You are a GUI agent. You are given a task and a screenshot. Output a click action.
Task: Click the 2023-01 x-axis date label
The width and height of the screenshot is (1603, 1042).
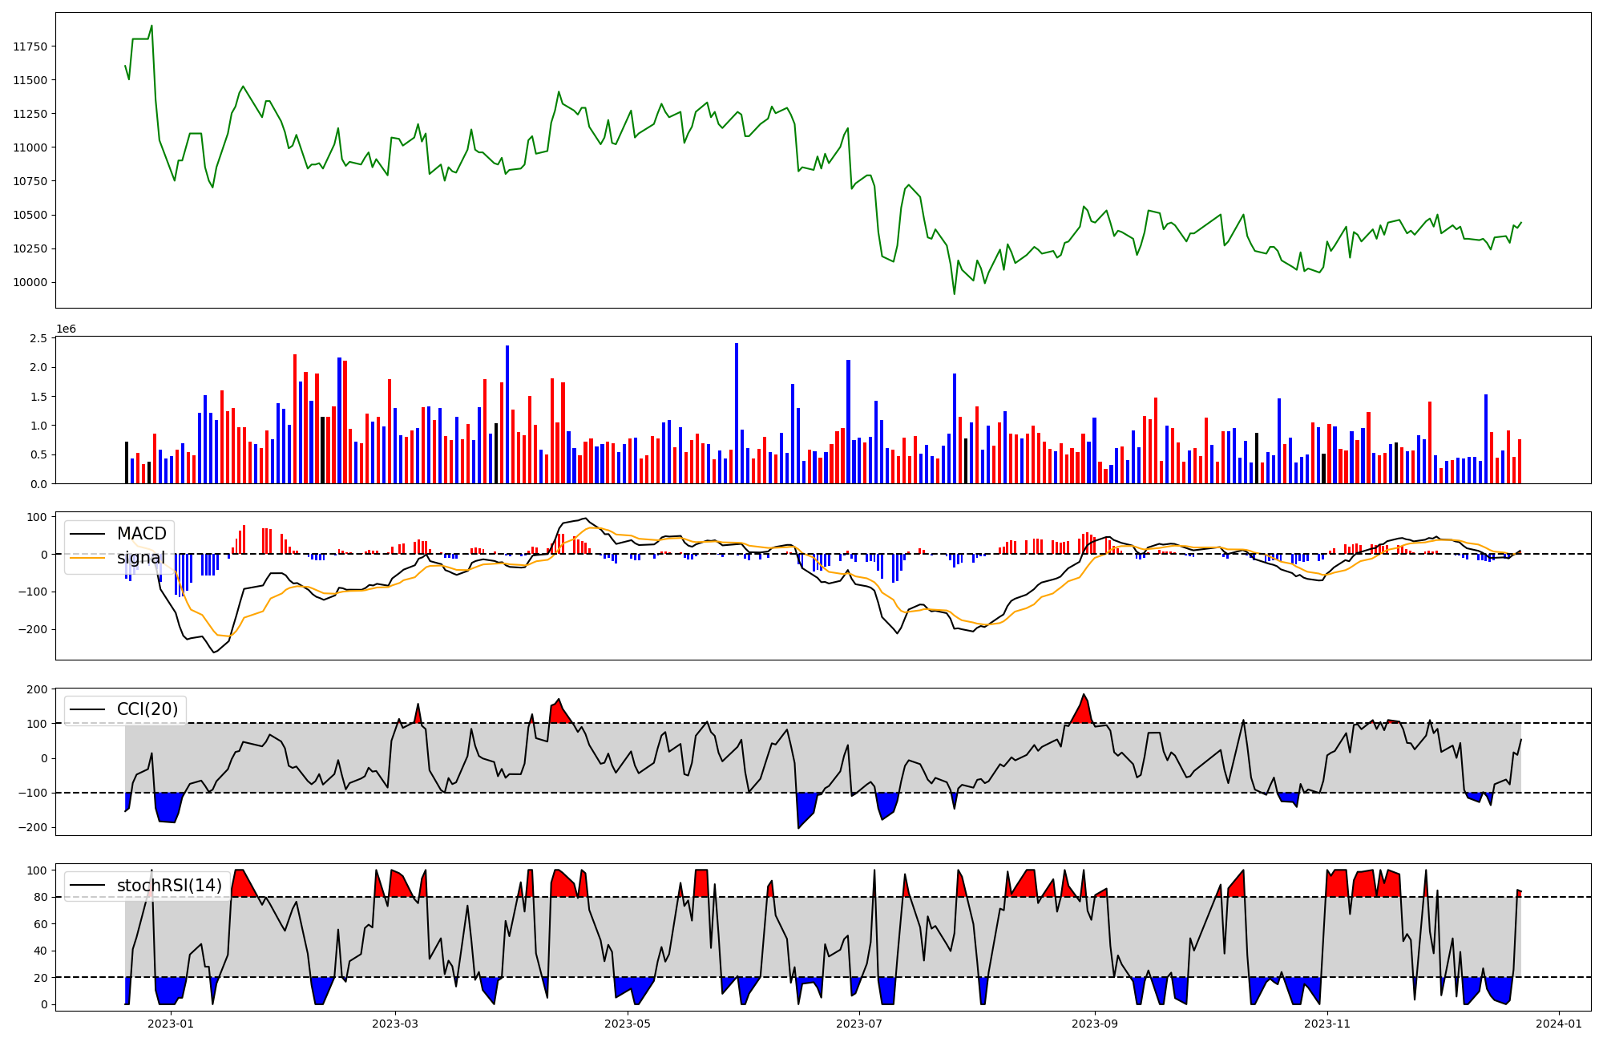171,1024
